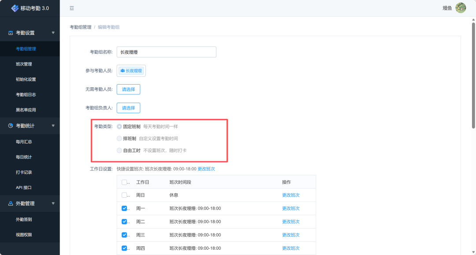Open 每月汇总 in the sidebar
This screenshot has height=255, width=476.
point(24,142)
